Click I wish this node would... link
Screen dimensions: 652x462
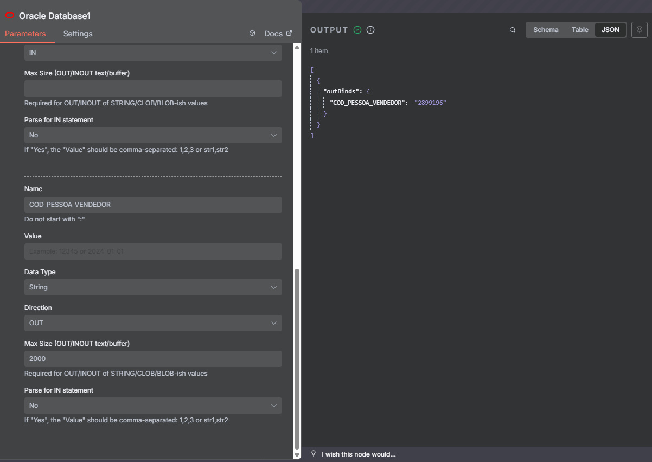point(359,454)
